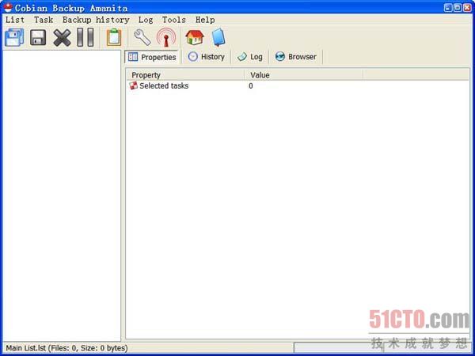Click the red antenna remote client icon
This screenshot has width=475, height=356.
(x=166, y=37)
